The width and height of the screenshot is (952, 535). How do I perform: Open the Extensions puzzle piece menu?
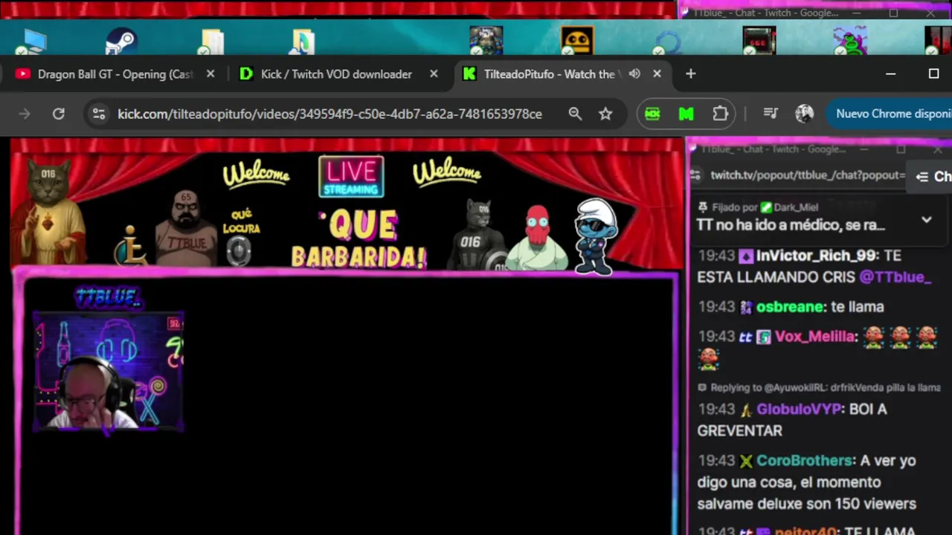(720, 114)
